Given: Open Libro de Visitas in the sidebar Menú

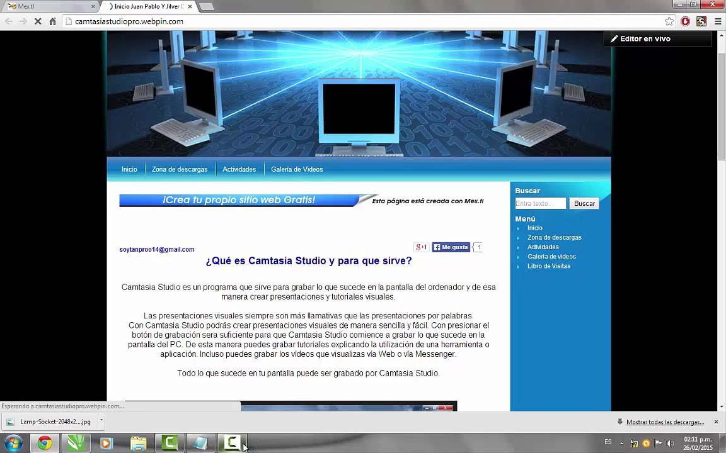Looking at the screenshot, I should pos(549,266).
